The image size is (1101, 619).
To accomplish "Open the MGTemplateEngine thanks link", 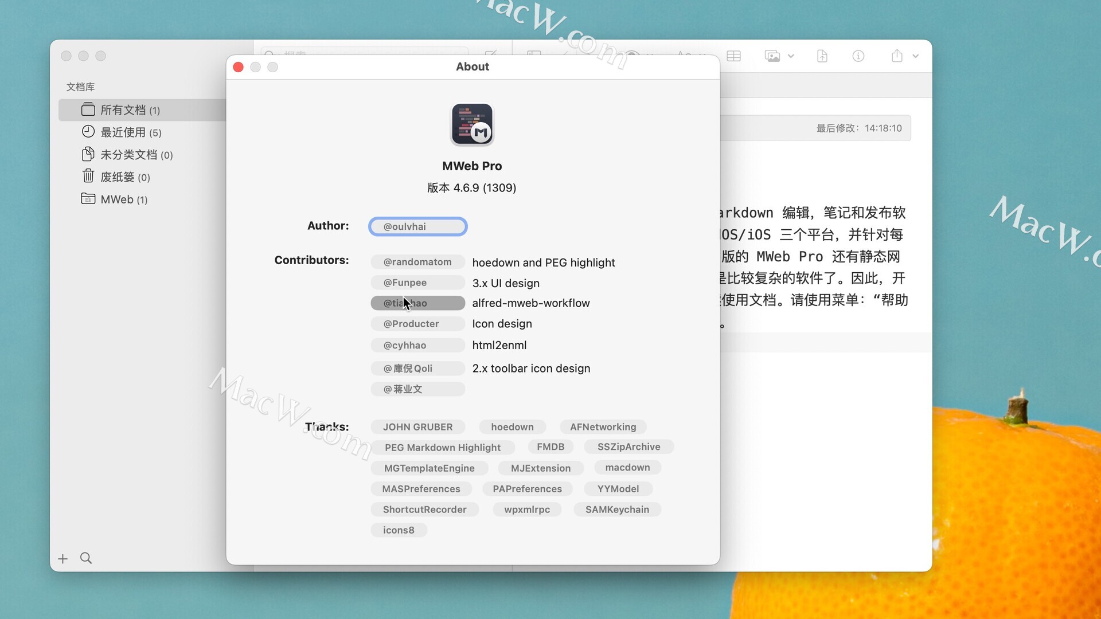I will pos(430,468).
